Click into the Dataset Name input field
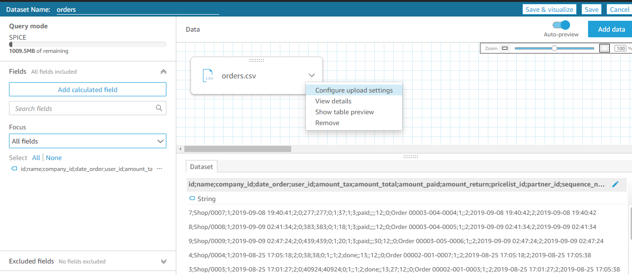This screenshot has height=279, width=632. click(x=137, y=9)
